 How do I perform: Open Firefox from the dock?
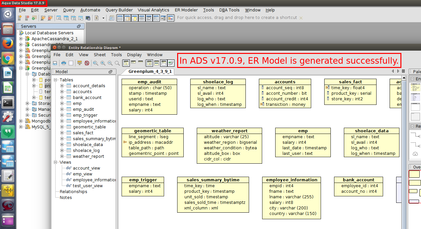[x=8, y=43]
